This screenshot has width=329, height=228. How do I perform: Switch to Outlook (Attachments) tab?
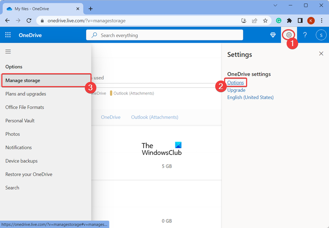click(155, 117)
